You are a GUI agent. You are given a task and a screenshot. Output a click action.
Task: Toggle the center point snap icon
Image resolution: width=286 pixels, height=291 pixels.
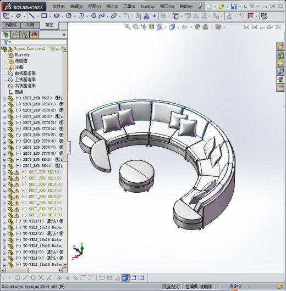[17, 278]
